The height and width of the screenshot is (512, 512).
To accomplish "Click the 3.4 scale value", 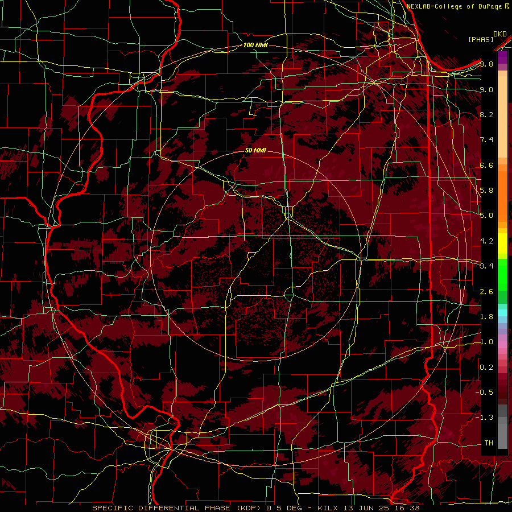I will click(x=486, y=266).
